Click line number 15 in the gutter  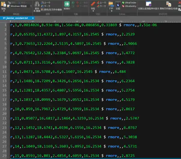pos(5,90)
